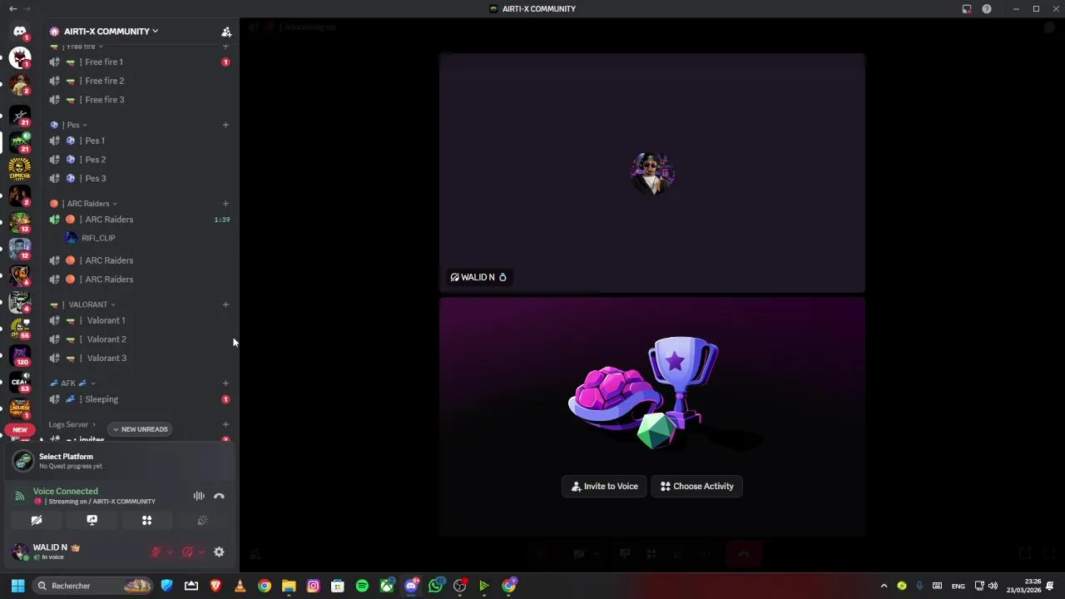
Task: Undeafen using the headphones toggle
Action: pos(187,552)
